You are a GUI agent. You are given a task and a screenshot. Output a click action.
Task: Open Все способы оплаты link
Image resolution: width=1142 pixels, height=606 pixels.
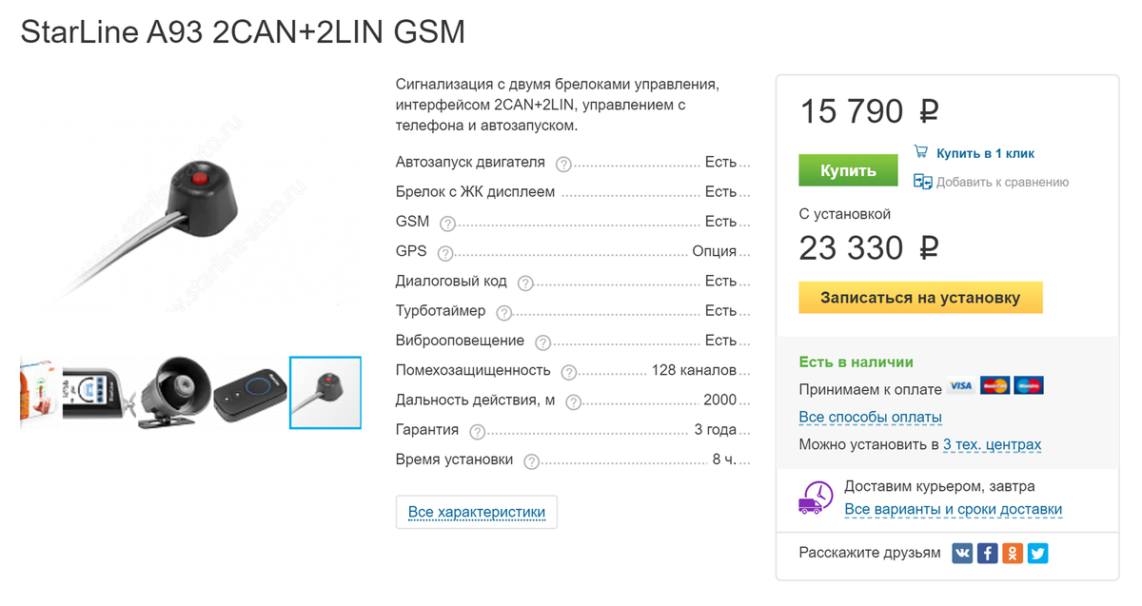(x=870, y=418)
